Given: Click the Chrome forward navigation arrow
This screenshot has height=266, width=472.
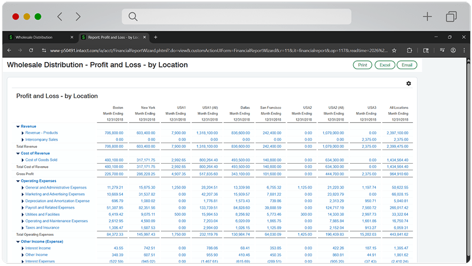Looking at the screenshot, I should [20, 50].
